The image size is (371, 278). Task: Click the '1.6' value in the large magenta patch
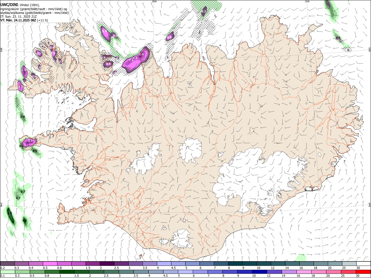pyautogui.click(x=131, y=60)
